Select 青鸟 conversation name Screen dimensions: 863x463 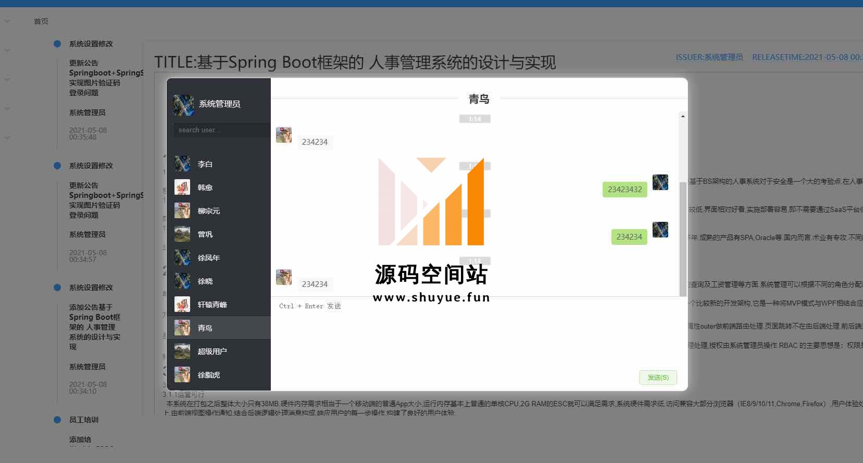coord(205,328)
